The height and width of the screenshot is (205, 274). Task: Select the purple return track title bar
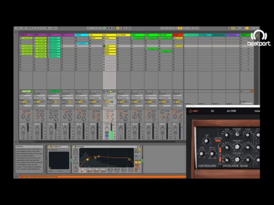point(233,35)
